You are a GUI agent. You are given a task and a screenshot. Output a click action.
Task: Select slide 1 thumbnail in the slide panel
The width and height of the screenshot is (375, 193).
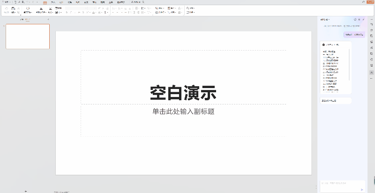pyautogui.click(x=28, y=37)
